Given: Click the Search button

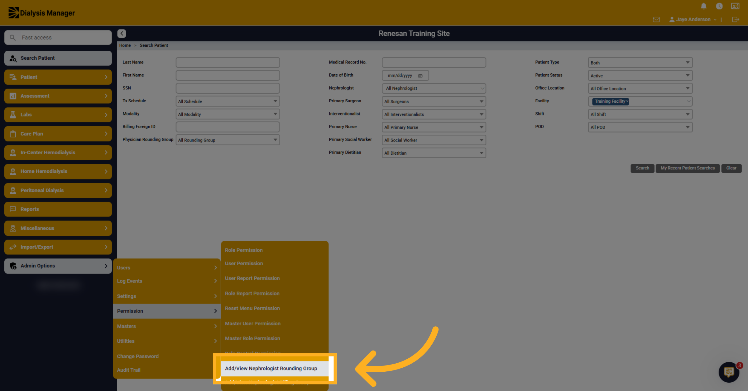Looking at the screenshot, I should pos(642,168).
